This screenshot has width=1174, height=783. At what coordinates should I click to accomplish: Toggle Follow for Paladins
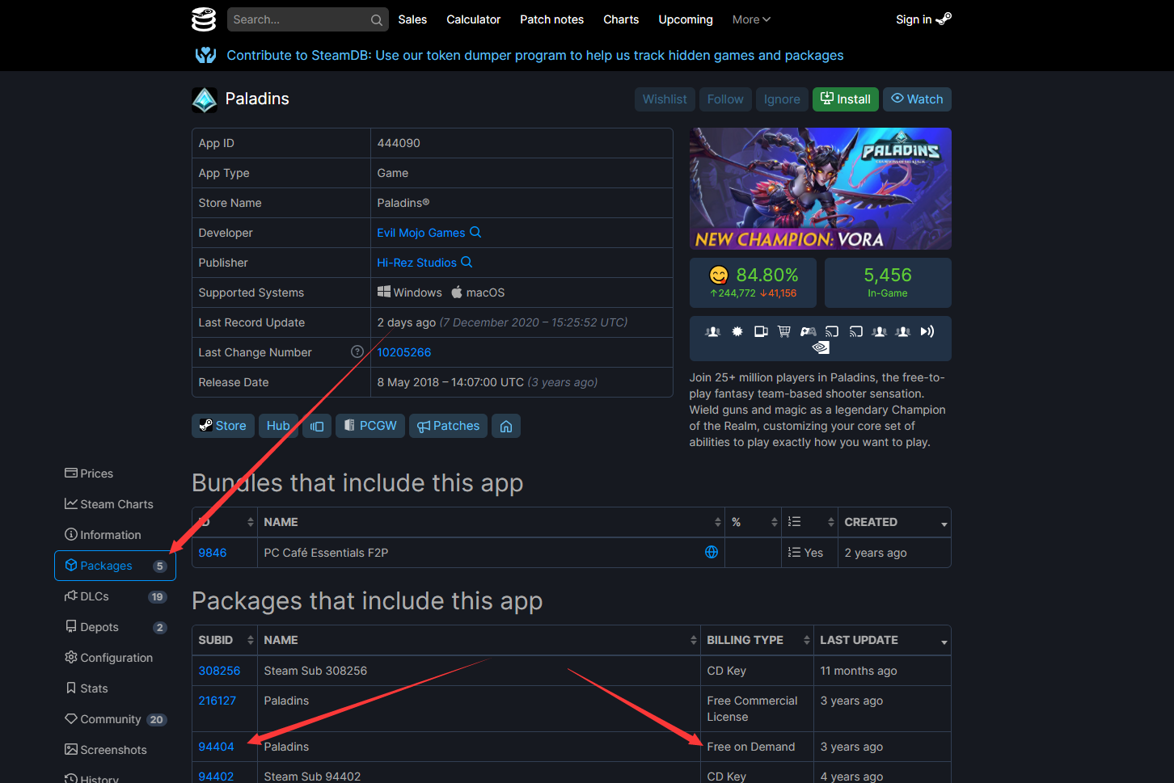[725, 99]
